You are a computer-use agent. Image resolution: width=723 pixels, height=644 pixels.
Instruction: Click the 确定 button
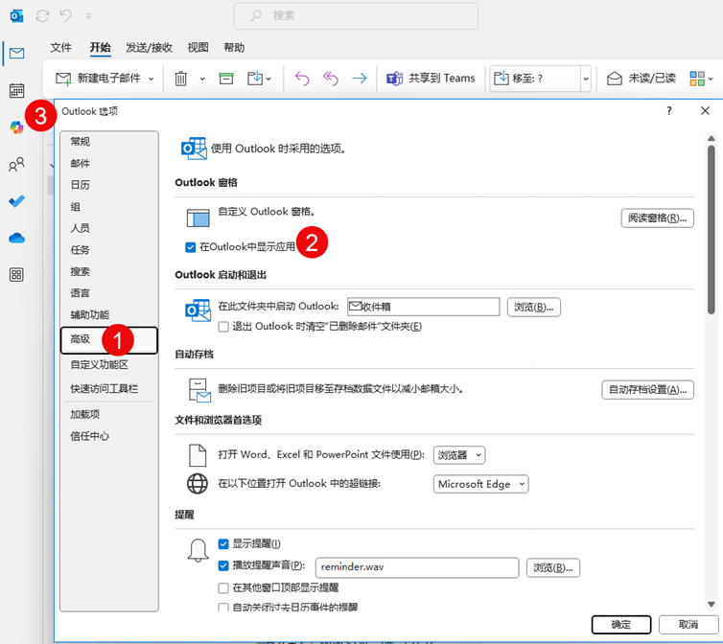pyautogui.click(x=621, y=625)
